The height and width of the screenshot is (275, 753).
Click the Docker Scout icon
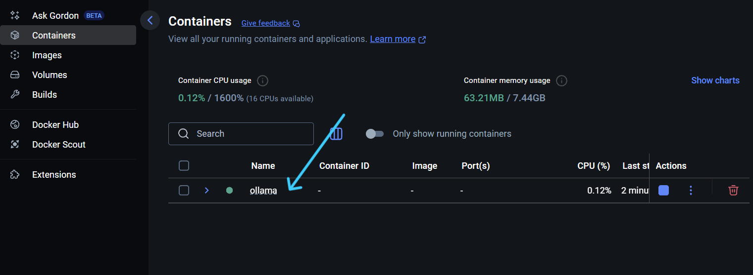pyautogui.click(x=15, y=145)
